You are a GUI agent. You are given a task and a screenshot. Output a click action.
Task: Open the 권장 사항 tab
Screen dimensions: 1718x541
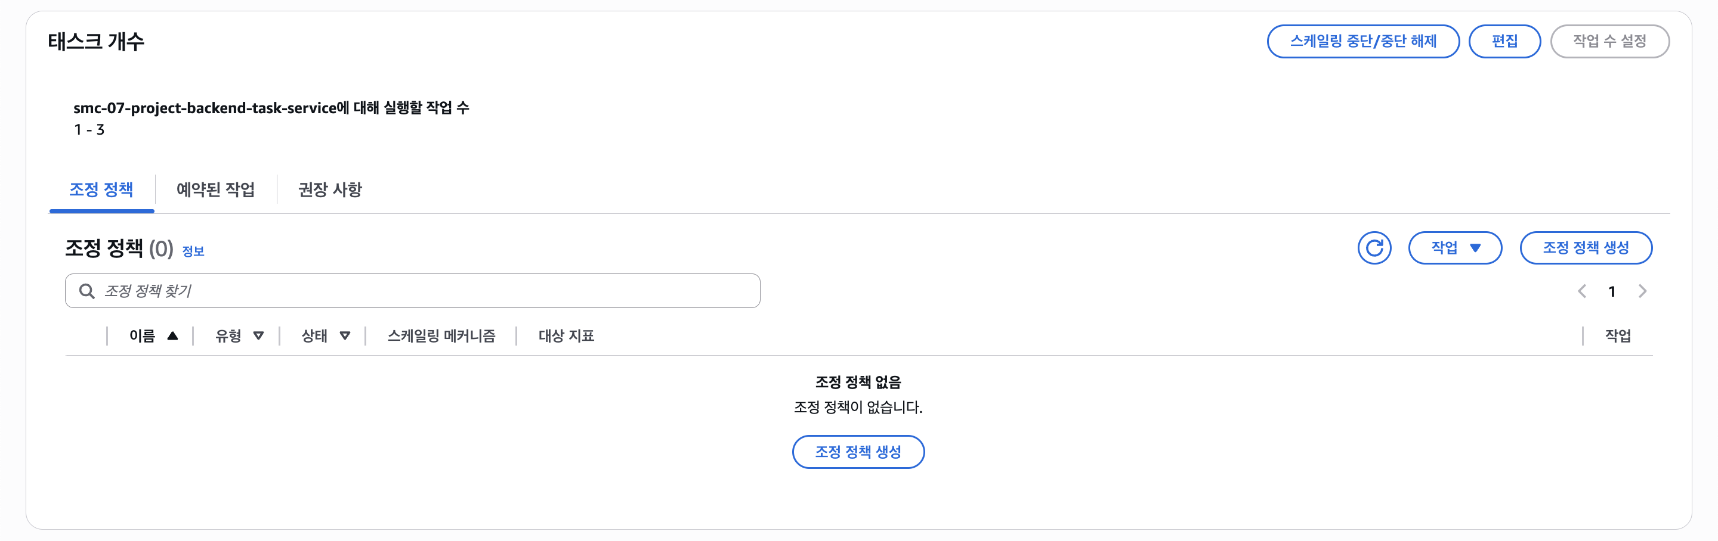329,190
